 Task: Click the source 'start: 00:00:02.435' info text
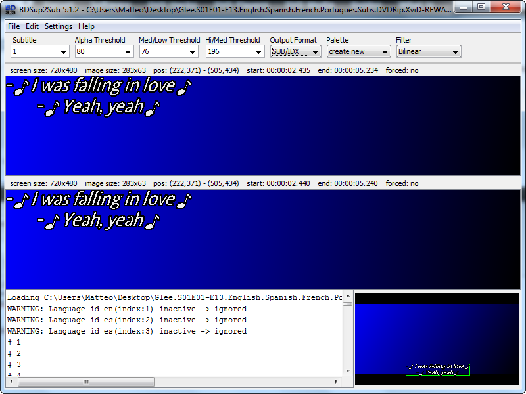tap(278, 70)
